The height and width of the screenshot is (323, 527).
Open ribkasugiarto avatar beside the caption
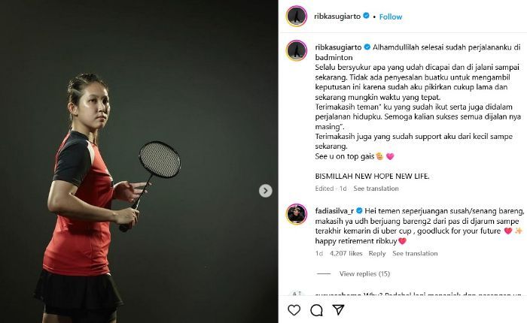tap(297, 50)
